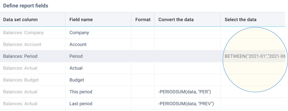Edit the Last period field name
Screen dimensions: 288x111
coord(98,104)
